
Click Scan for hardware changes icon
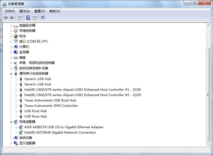coord(43,18)
